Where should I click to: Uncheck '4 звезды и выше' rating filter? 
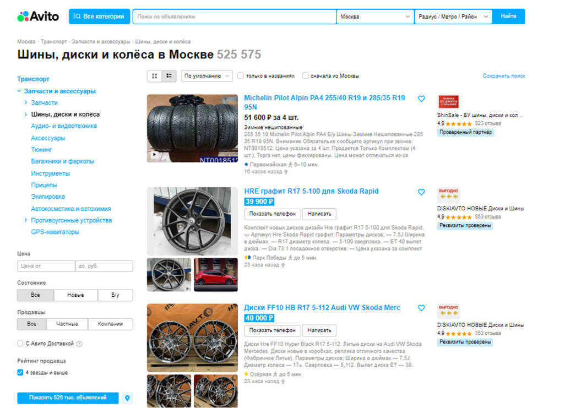point(20,373)
